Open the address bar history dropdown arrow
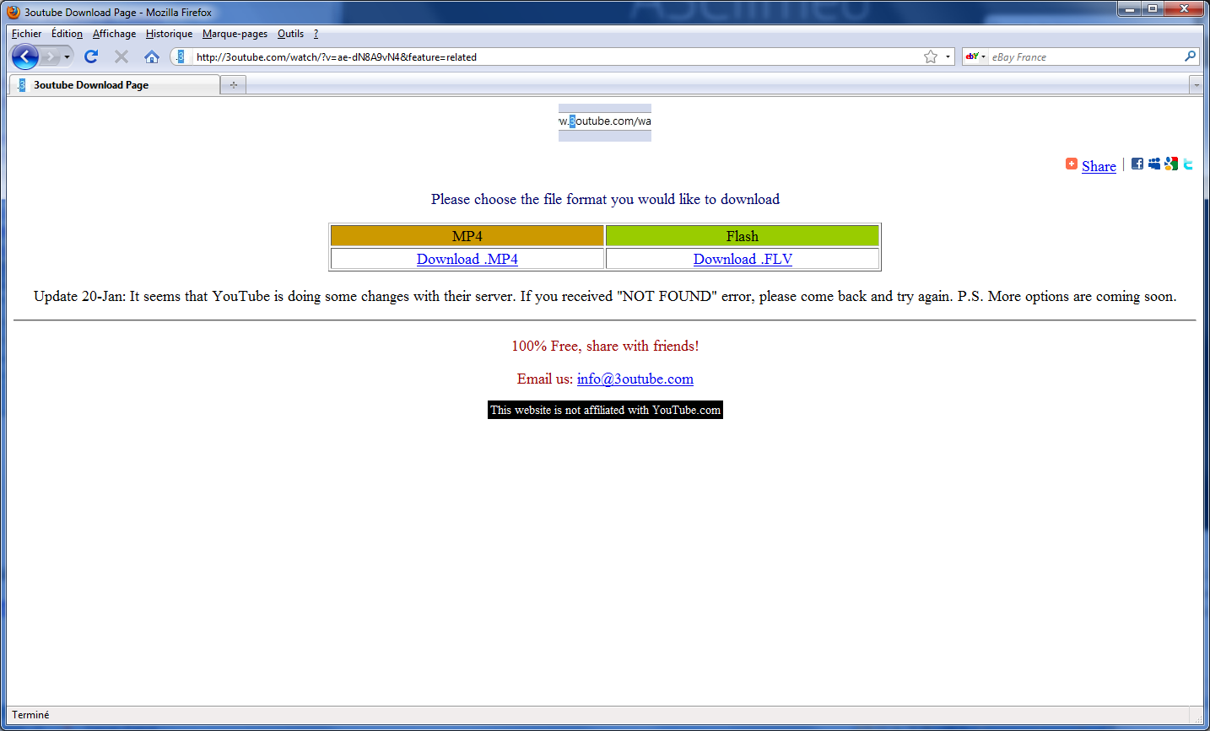This screenshot has width=1210, height=731. [x=948, y=56]
